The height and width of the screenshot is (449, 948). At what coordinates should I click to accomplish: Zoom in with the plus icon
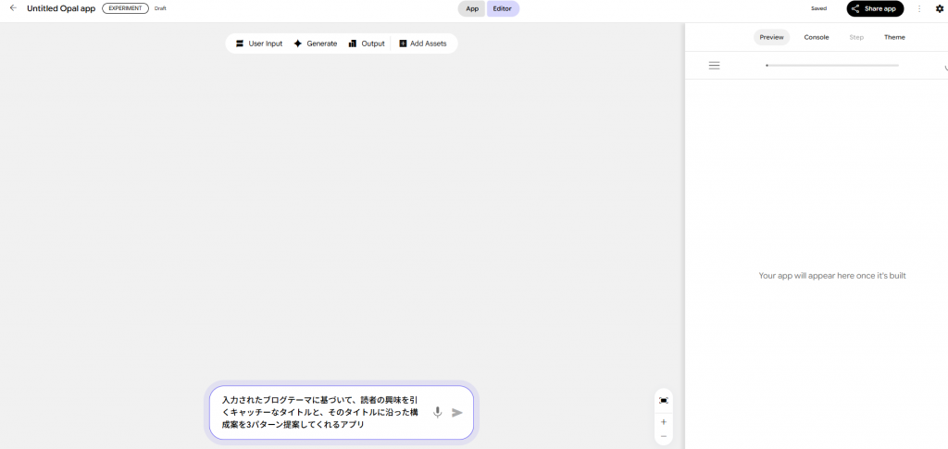pos(664,421)
